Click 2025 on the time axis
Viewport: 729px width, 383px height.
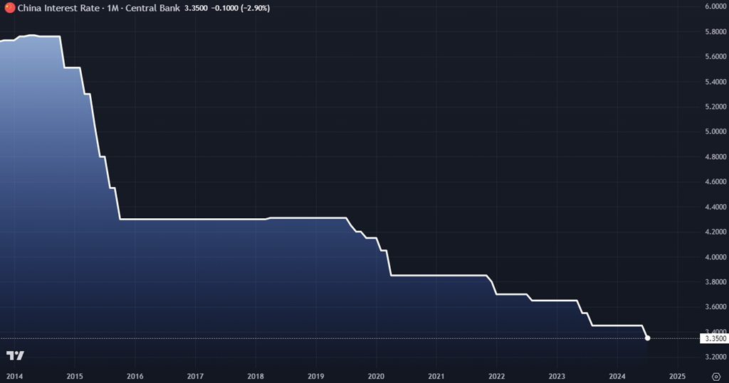pos(678,376)
